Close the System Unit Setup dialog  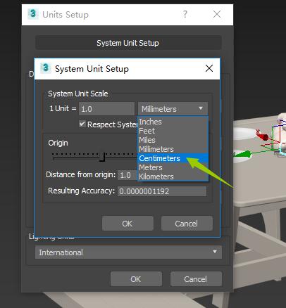pyautogui.click(x=209, y=68)
